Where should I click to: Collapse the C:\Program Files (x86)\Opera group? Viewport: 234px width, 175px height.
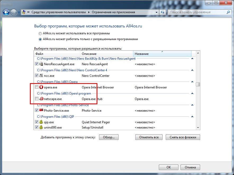(192, 82)
